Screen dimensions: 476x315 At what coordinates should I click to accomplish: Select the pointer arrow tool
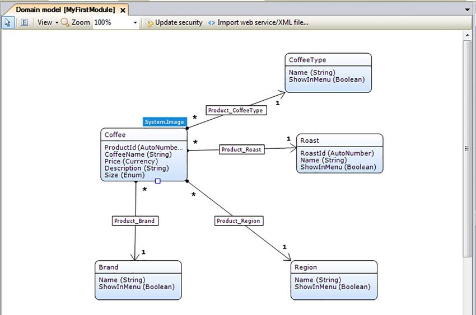point(8,22)
